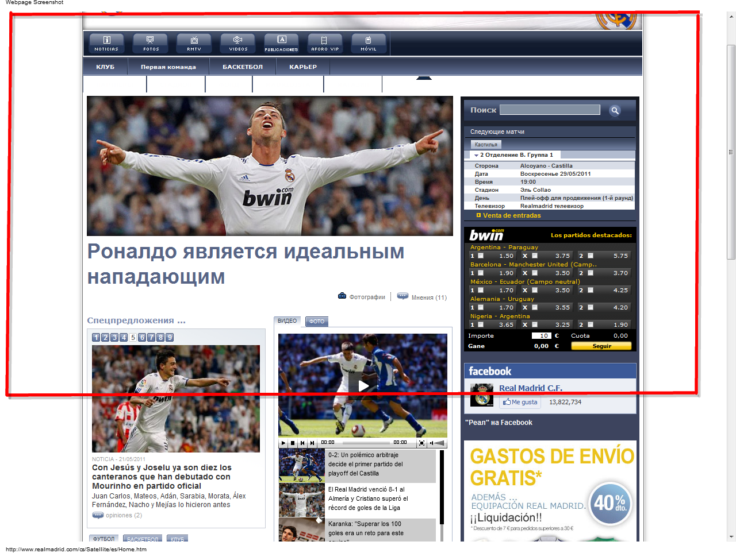Open the Venta de entradas link
The width and height of the screenshot is (736, 553).
coord(512,215)
